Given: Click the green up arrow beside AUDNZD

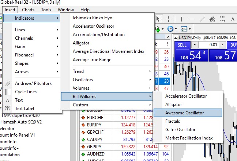Looking at the screenshot, I should 83,154.
